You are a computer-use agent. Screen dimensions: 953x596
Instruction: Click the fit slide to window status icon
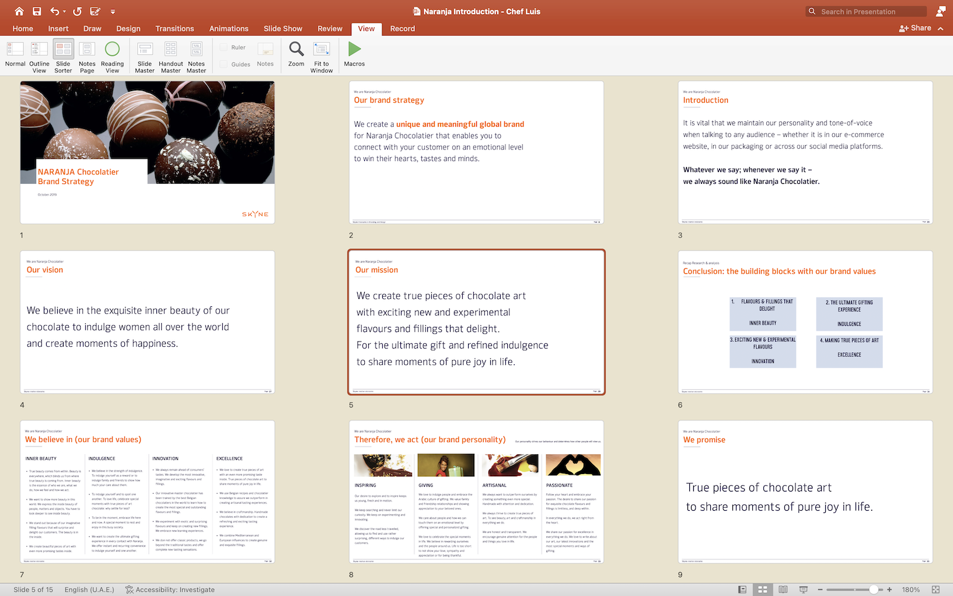point(935,590)
